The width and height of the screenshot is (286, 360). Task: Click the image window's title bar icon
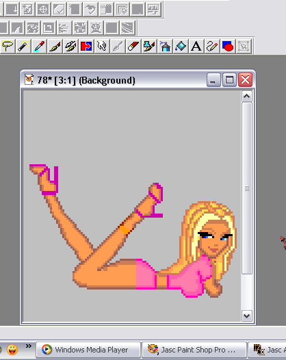pos(29,79)
